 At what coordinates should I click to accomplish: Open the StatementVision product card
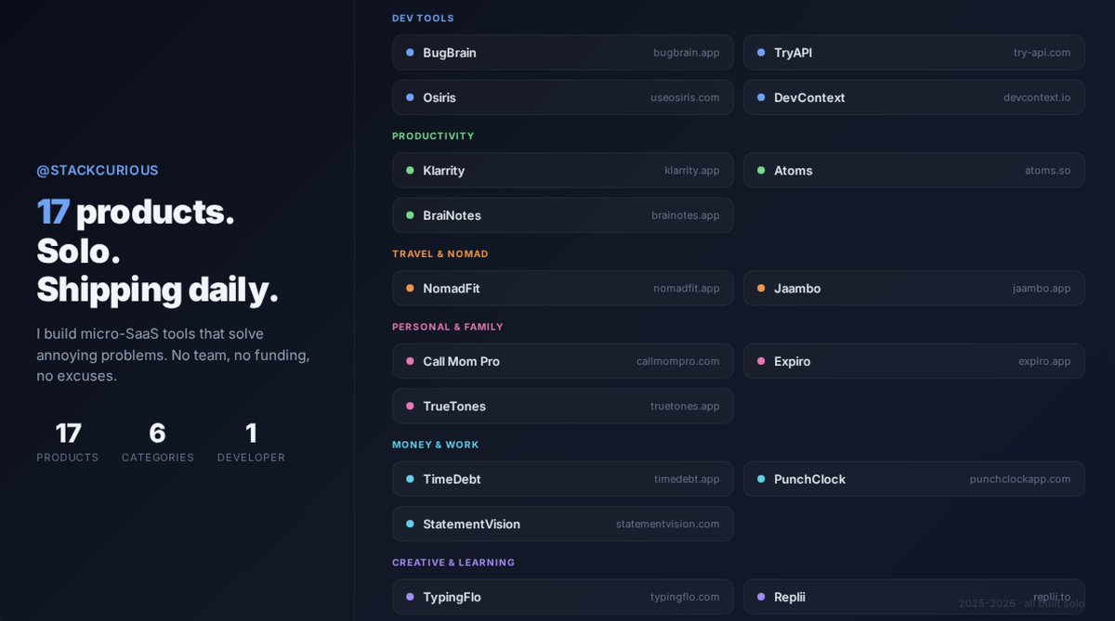click(562, 524)
